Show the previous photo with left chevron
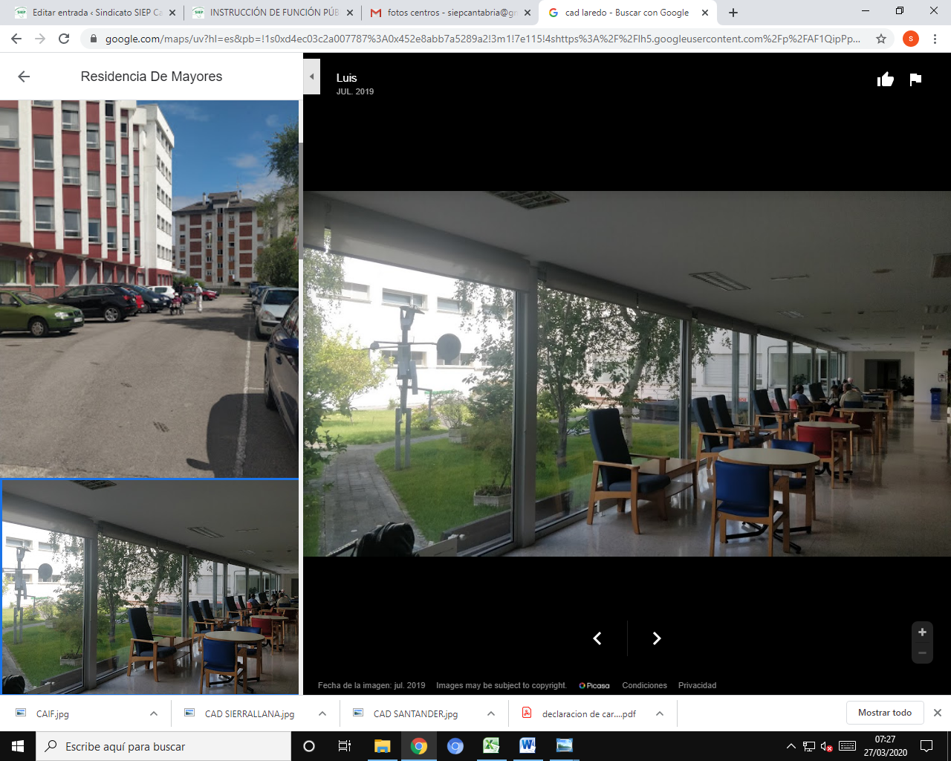The height and width of the screenshot is (761, 951). (597, 638)
